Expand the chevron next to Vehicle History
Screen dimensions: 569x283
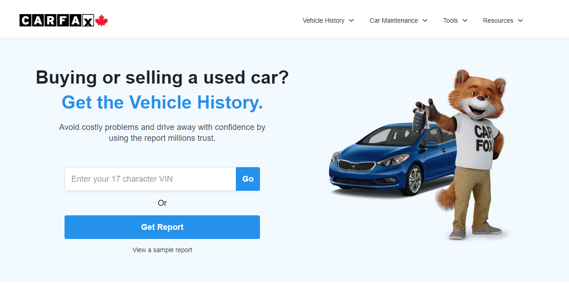click(x=351, y=20)
